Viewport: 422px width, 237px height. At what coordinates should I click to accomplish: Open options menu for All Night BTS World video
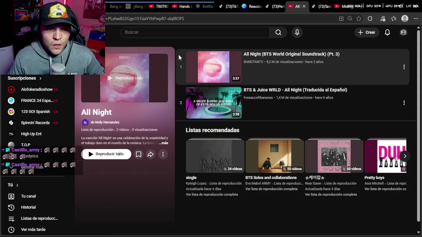404,67
